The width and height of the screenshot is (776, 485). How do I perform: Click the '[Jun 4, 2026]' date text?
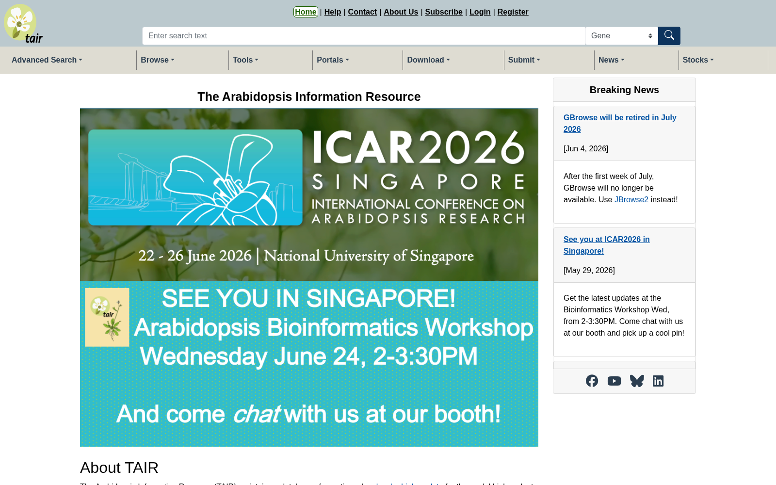click(586, 148)
